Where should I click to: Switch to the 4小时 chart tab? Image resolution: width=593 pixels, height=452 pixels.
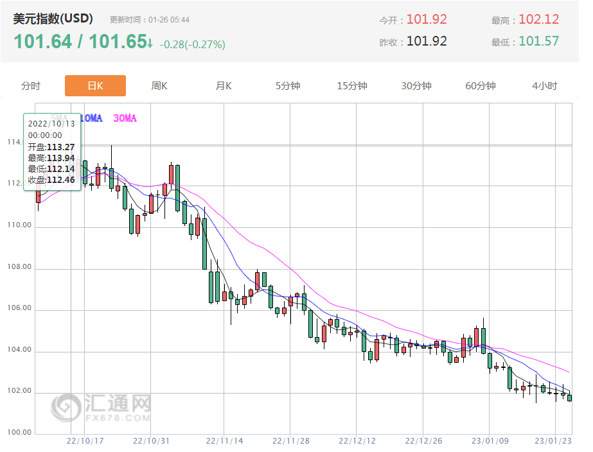(545, 86)
